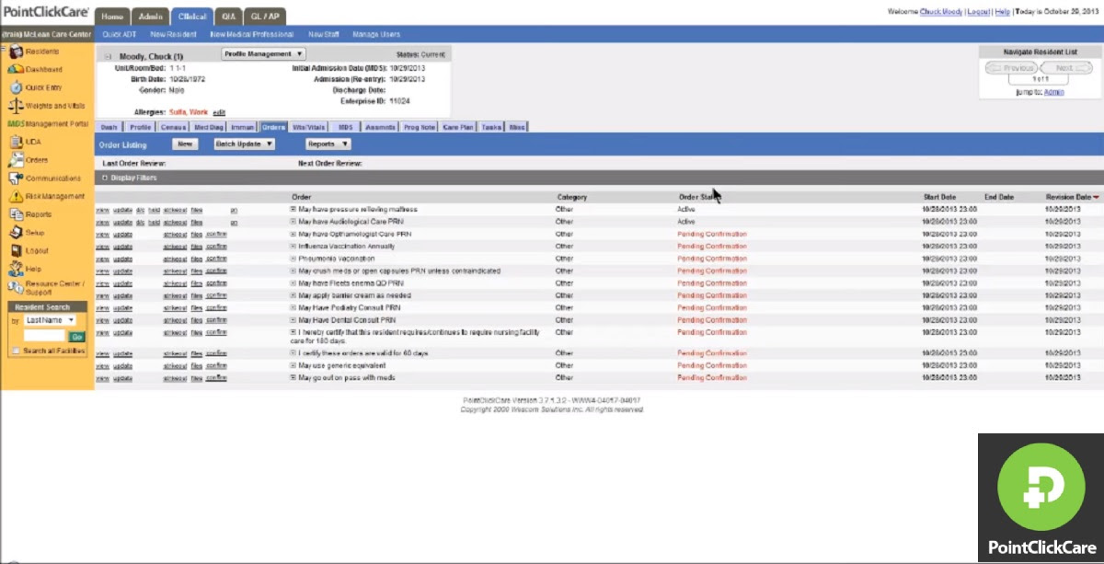The image size is (1104, 564).
Task: Expand the Display Filters section
Action: [x=105, y=178]
